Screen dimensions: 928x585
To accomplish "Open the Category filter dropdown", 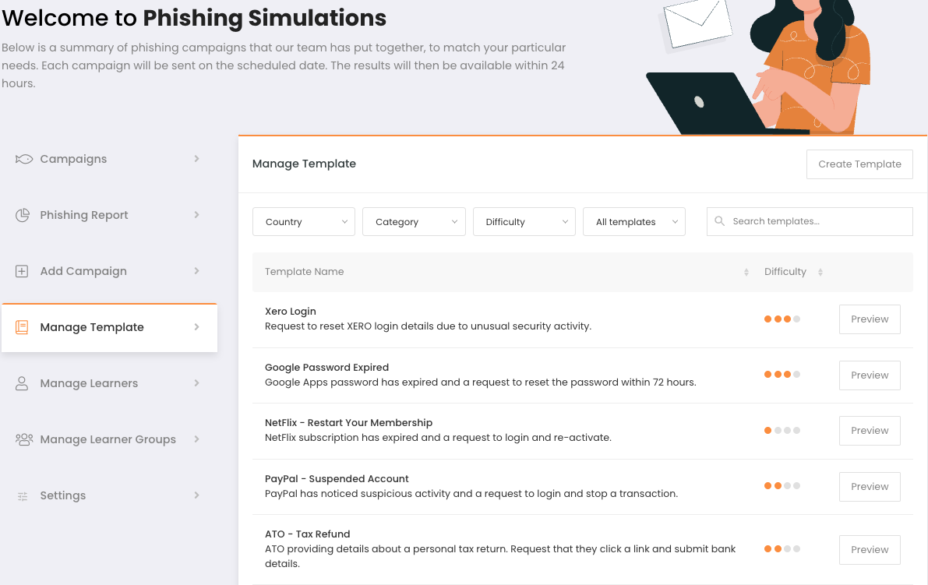I will point(414,222).
